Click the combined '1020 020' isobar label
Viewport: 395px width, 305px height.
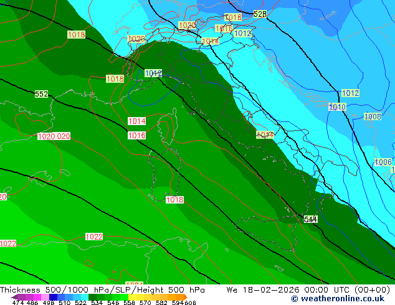(54, 136)
